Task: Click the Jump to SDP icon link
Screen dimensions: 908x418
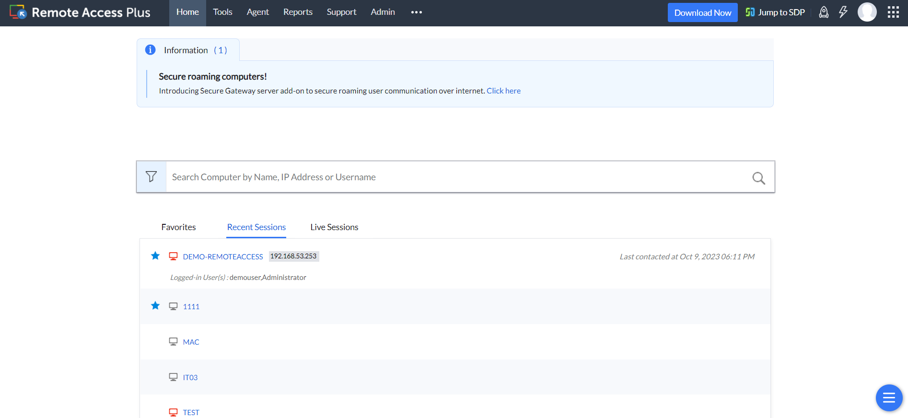Action: (x=775, y=12)
